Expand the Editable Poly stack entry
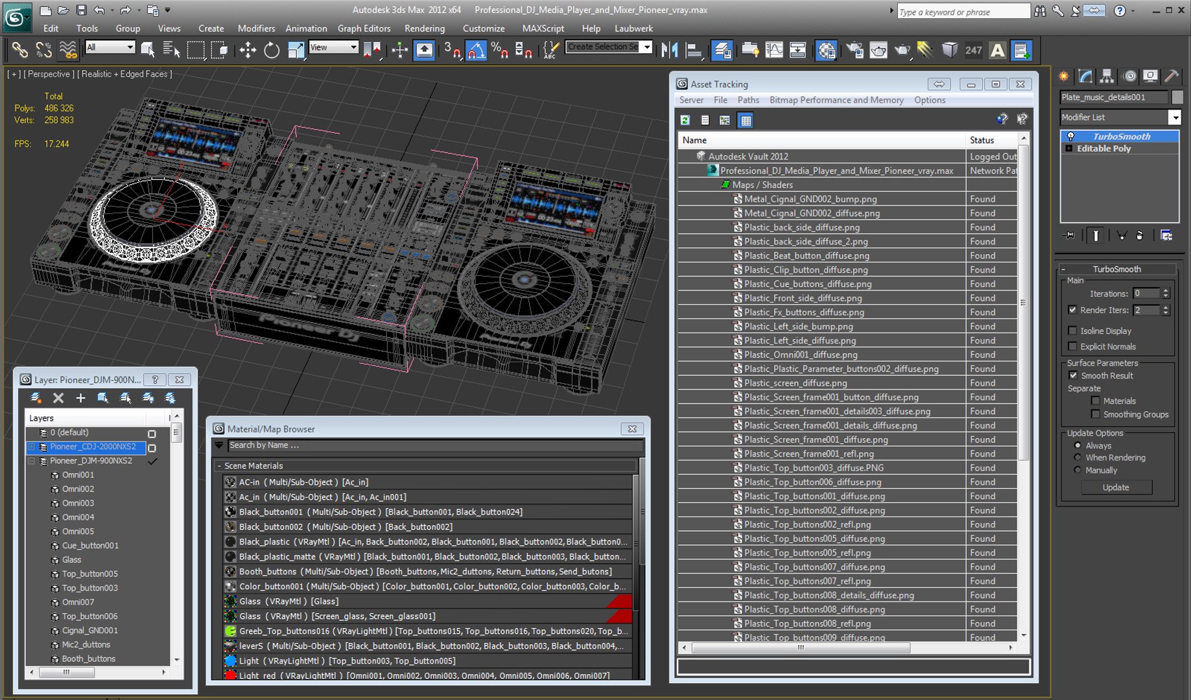The width and height of the screenshot is (1191, 700). (1068, 148)
